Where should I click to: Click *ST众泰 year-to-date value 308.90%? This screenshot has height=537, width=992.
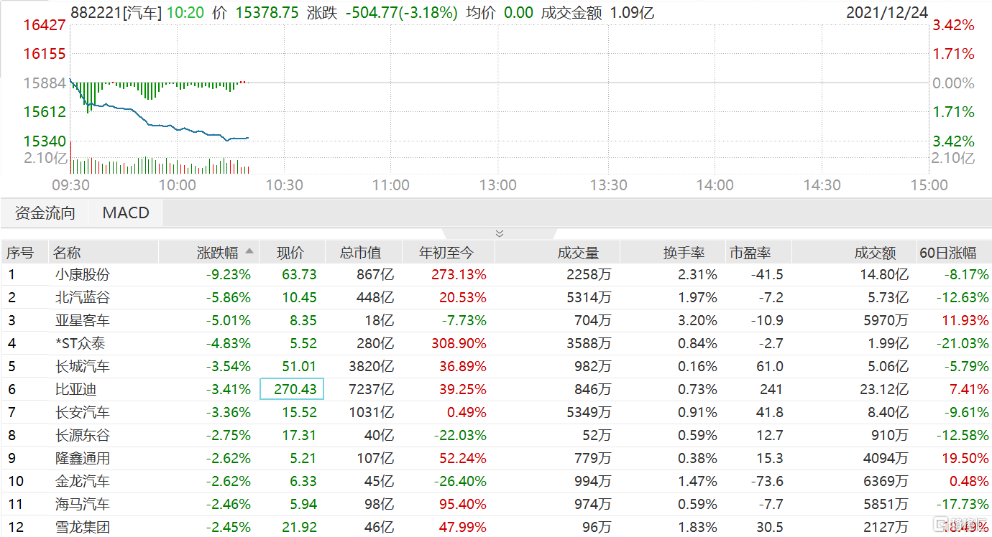pyautogui.click(x=459, y=343)
